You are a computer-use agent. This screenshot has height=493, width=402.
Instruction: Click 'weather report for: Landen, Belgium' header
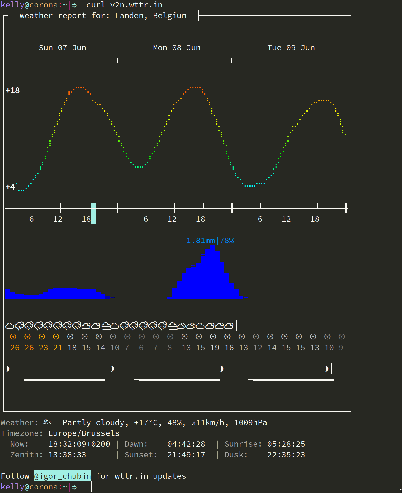(103, 16)
